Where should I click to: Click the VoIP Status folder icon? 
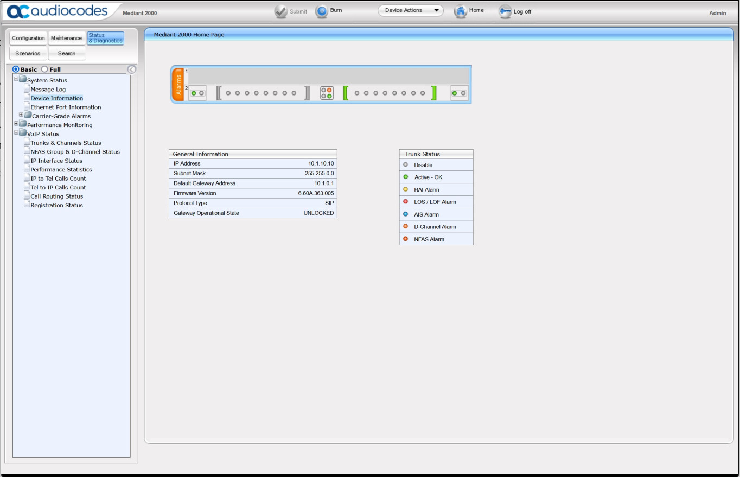coord(23,133)
